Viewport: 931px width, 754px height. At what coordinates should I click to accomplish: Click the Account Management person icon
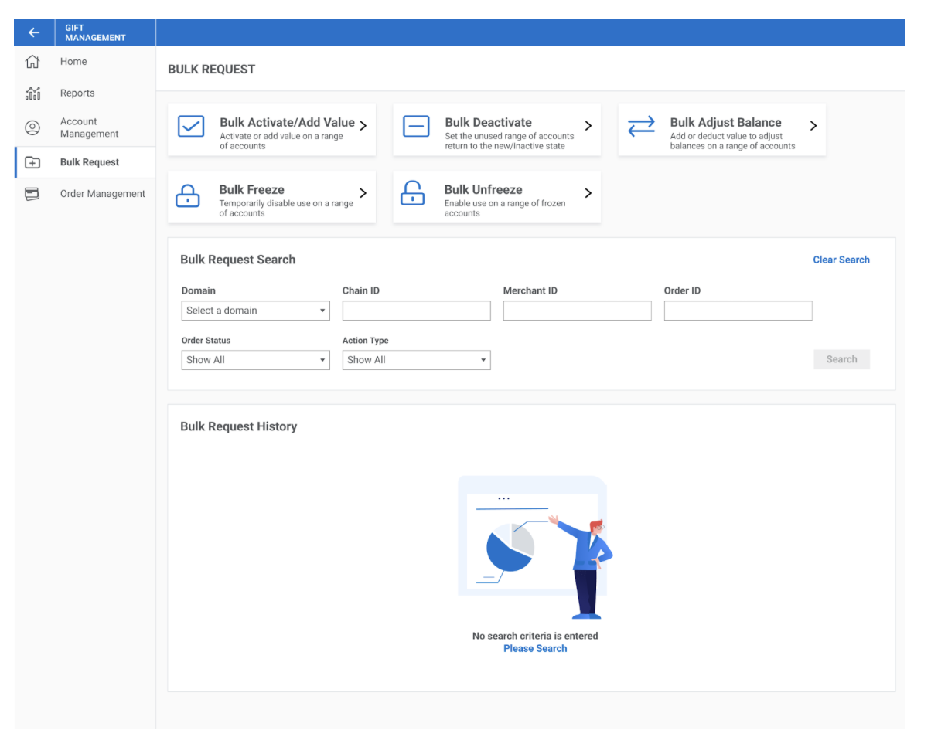pyautogui.click(x=32, y=127)
